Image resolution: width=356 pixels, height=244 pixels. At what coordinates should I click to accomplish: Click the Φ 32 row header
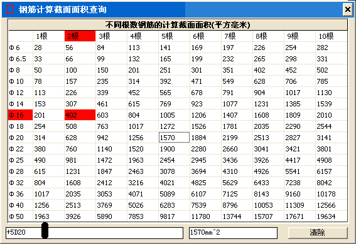(x=21, y=183)
